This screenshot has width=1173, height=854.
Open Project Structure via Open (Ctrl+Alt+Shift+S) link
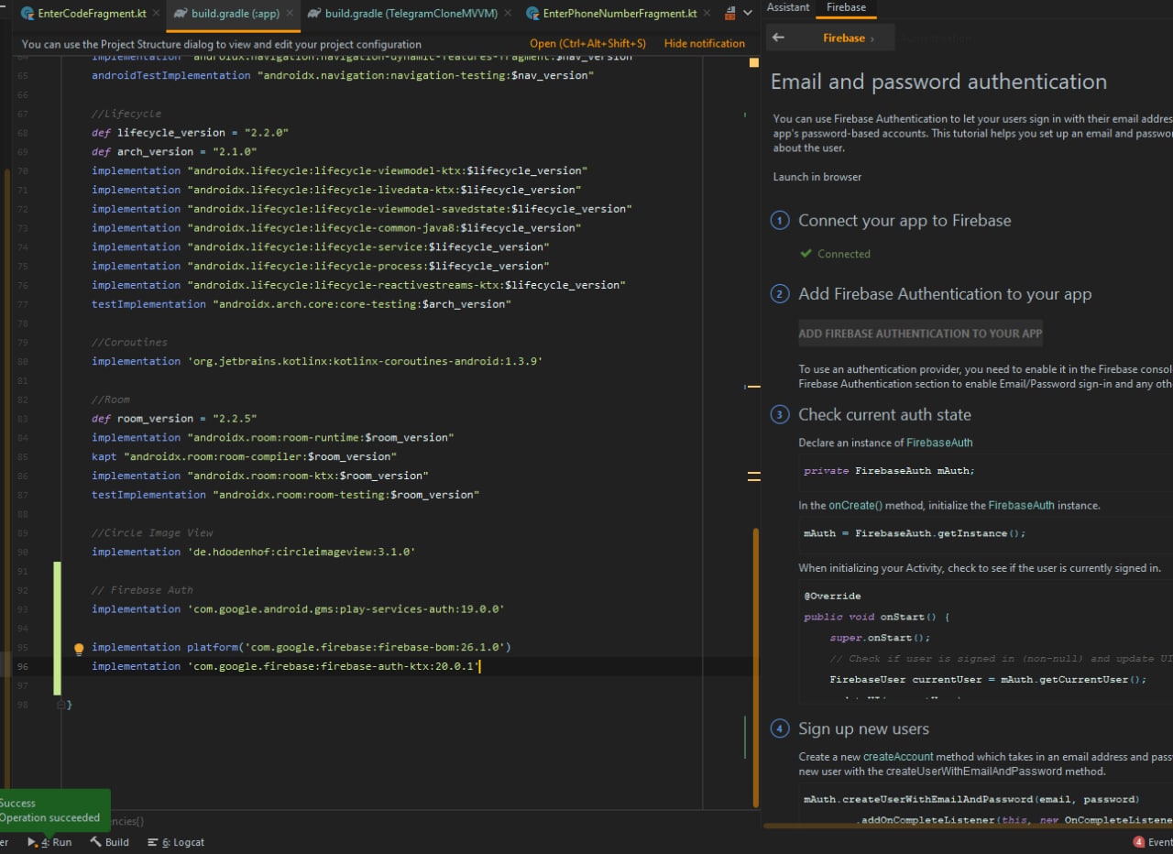coord(587,44)
